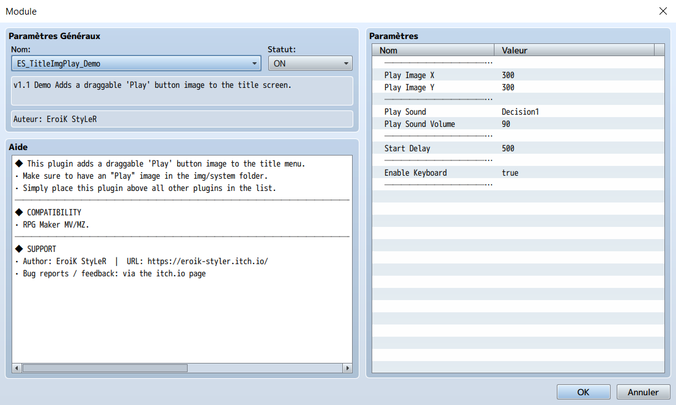Open the Nom plugin name dropdown
676x405 pixels.
point(136,63)
